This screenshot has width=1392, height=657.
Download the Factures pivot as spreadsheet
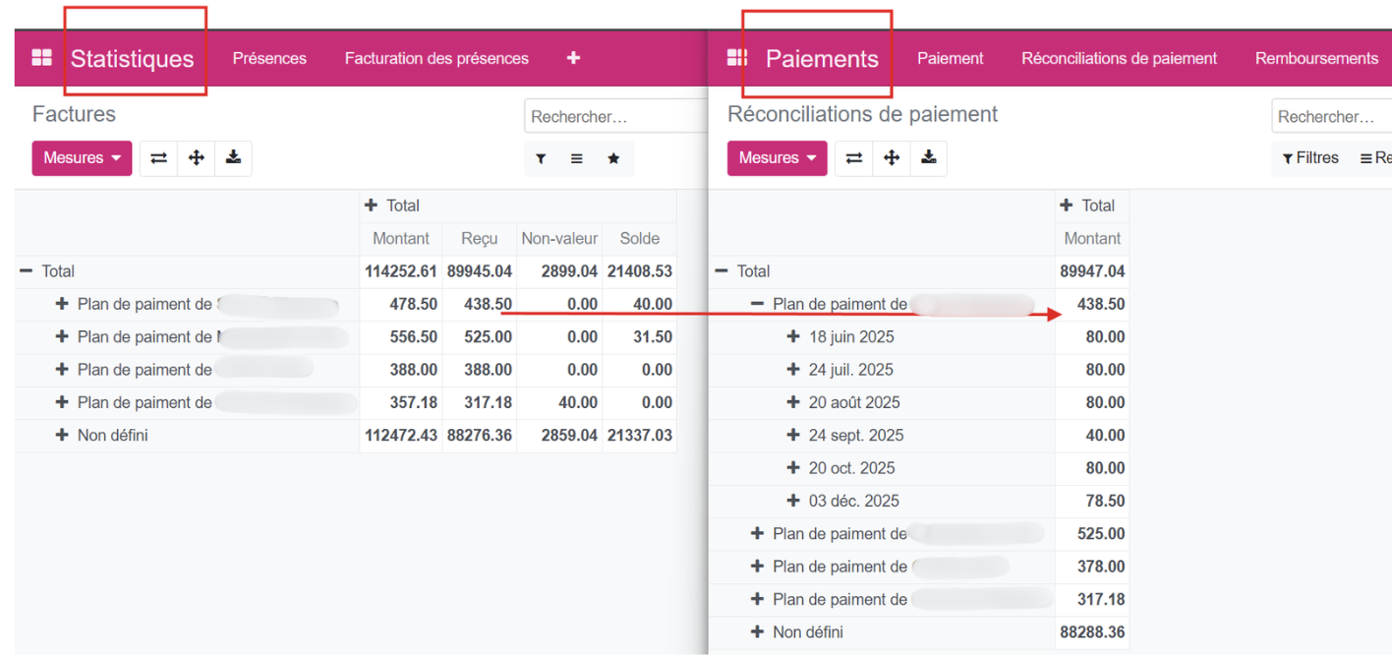tap(233, 157)
